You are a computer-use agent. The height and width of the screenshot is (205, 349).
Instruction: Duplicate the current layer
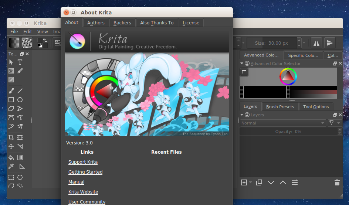coord(259,182)
